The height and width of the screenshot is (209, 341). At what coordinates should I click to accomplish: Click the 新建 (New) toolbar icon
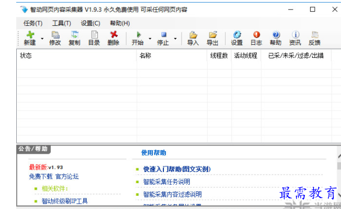point(30,38)
